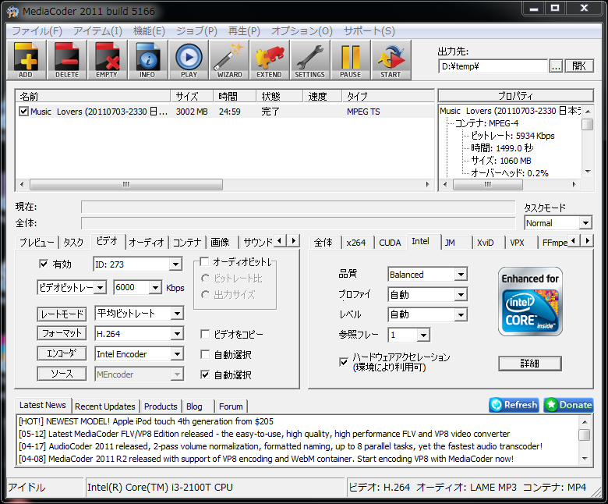Click the フォーマット button
This screenshot has height=504, width=608.
point(62,333)
